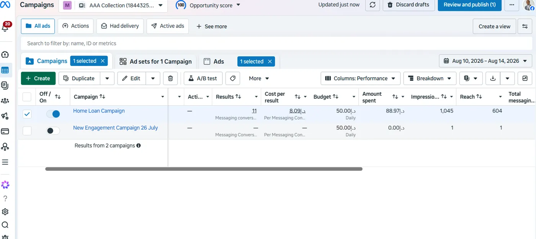This screenshot has width=536, height=239.
Task: Open the charts panel icon at toolbar end
Action: click(x=525, y=79)
